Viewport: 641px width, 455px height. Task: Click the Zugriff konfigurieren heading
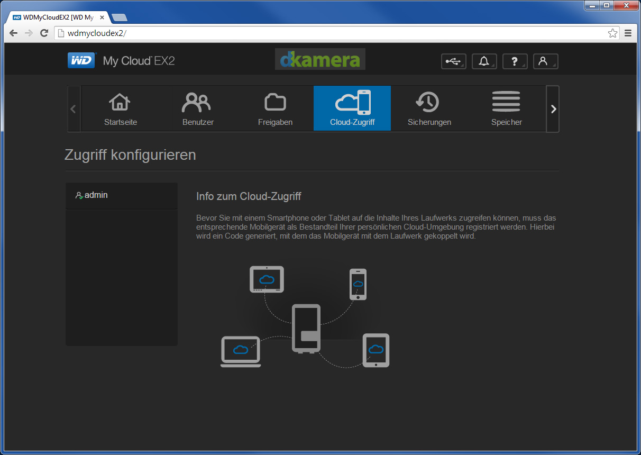tap(130, 155)
